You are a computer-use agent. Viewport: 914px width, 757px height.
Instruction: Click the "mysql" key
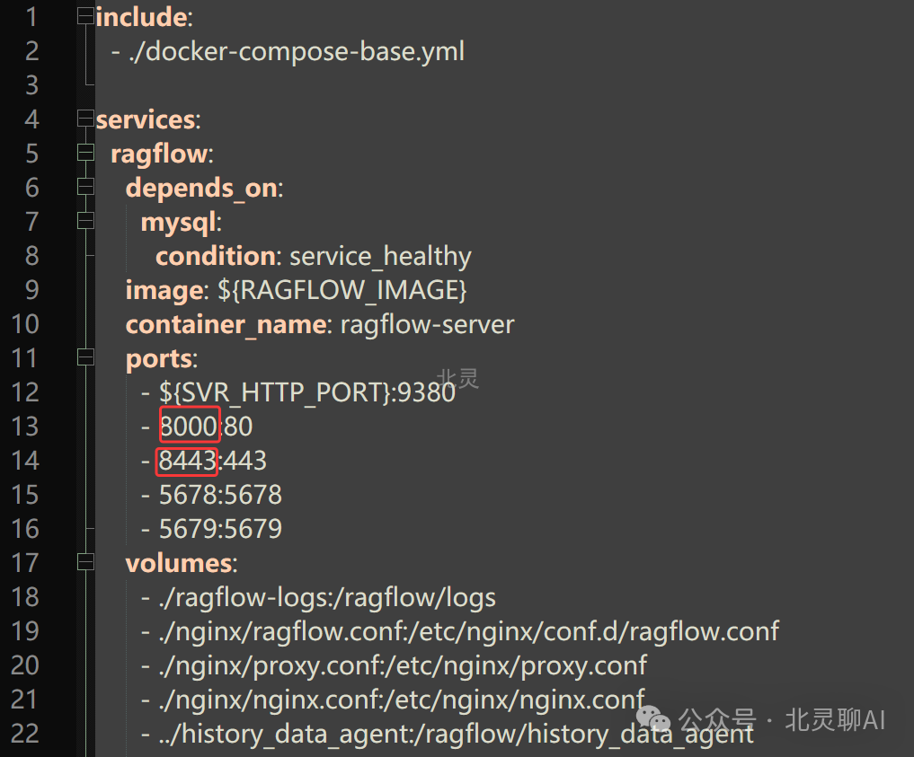[178, 223]
